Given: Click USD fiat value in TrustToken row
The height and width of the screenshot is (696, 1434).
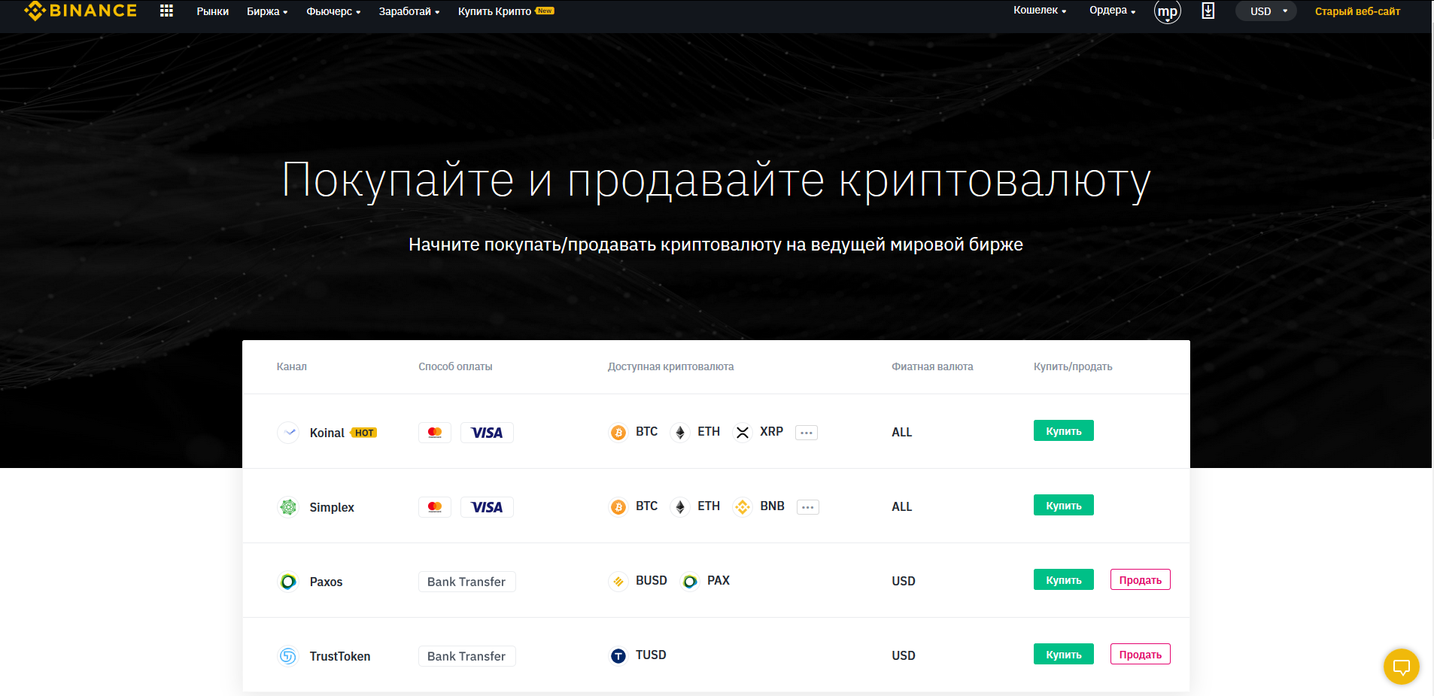Looking at the screenshot, I should [x=904, y=655].
